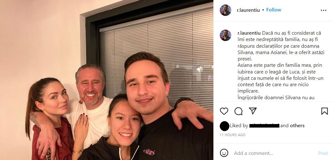Like the post with the heart icon
Viewport: 333px width, 160px height.
point(224,111)
